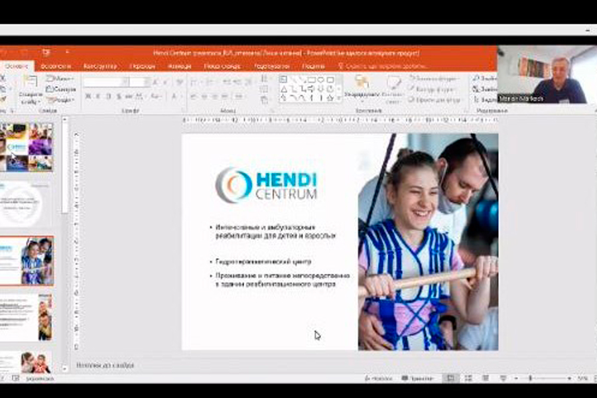This screenshot has height=398, width=597.
Task: Open the Показ слайдів tab
Action: 222,66
